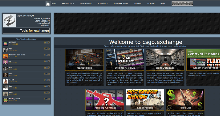Open the Item Database tile image

click(165, 60)
